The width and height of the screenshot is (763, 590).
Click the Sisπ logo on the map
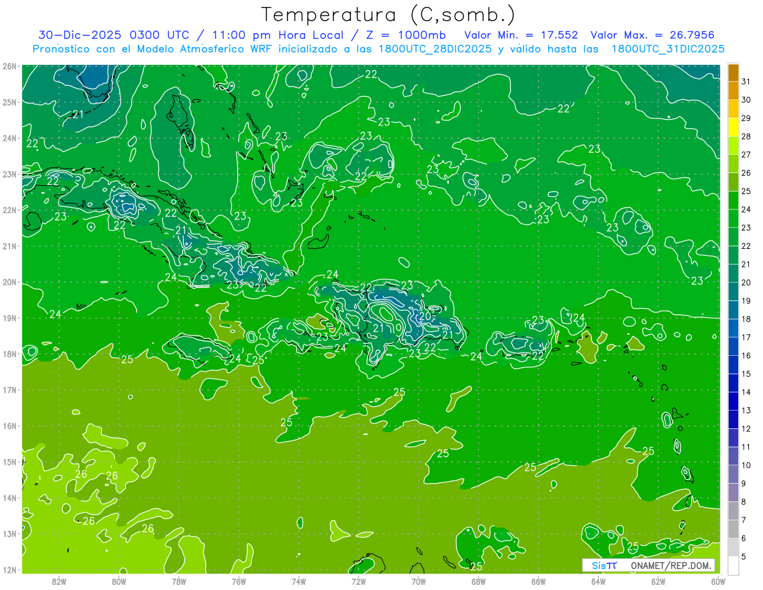(604, 565)
